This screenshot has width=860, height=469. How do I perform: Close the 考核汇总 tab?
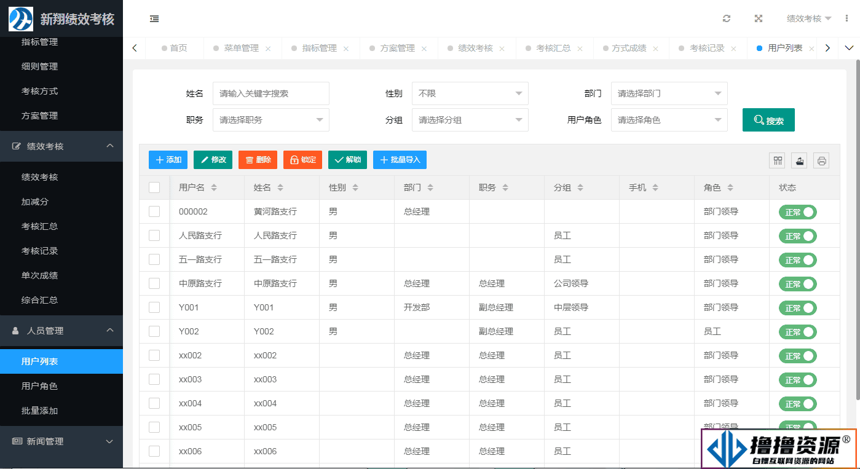click(580, 49)
